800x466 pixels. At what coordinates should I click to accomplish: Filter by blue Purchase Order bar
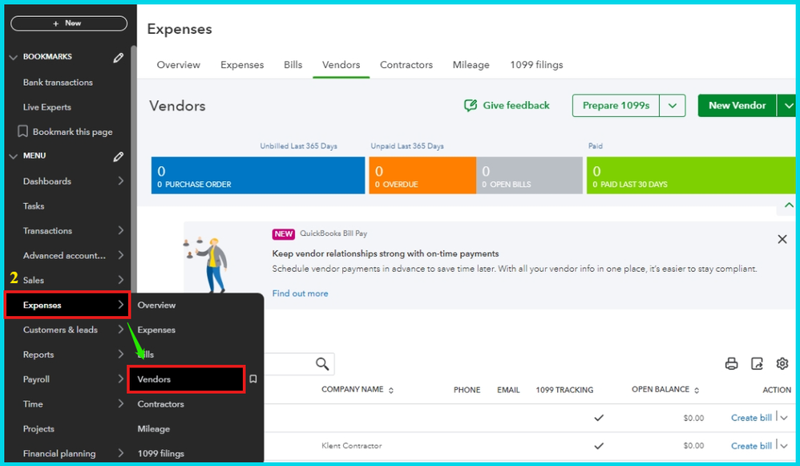tap(258, 176)
